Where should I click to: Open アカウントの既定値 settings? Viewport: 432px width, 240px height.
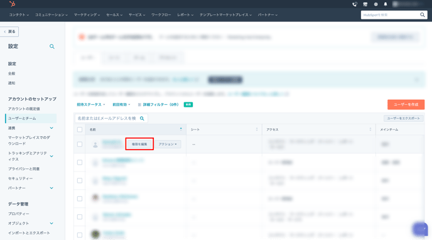pyautogui.click(x=24, y=109)
